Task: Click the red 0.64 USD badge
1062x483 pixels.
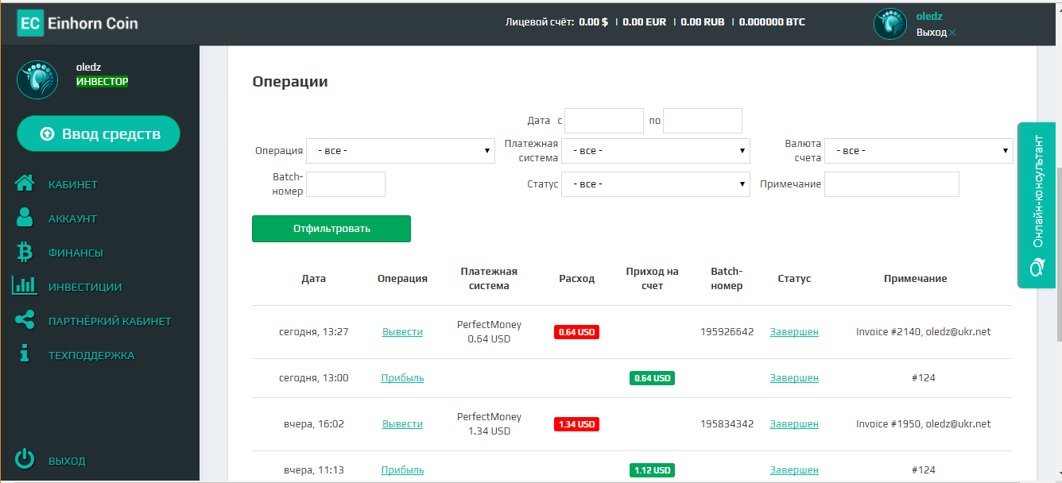Action: [x=576, y=332]
